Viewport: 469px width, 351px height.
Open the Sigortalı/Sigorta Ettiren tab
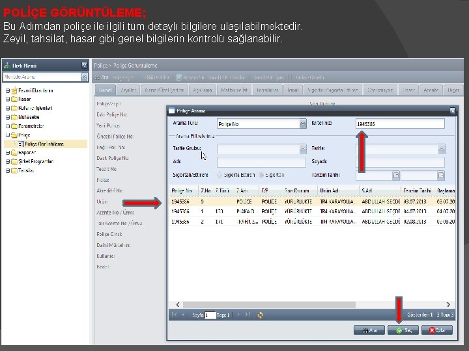click(x=333, y=90)
